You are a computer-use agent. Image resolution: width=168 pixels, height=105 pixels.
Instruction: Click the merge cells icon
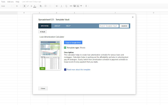click(50, 6)
